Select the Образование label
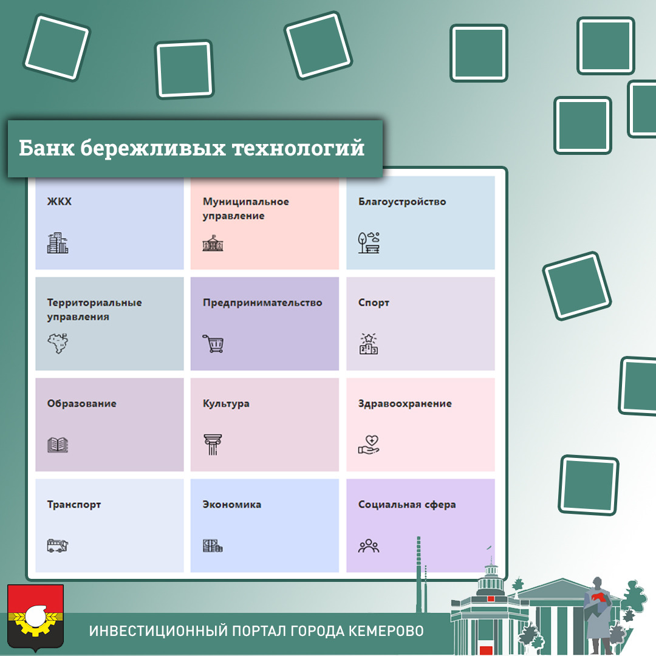The image size is (656, 656). [81, 404]
